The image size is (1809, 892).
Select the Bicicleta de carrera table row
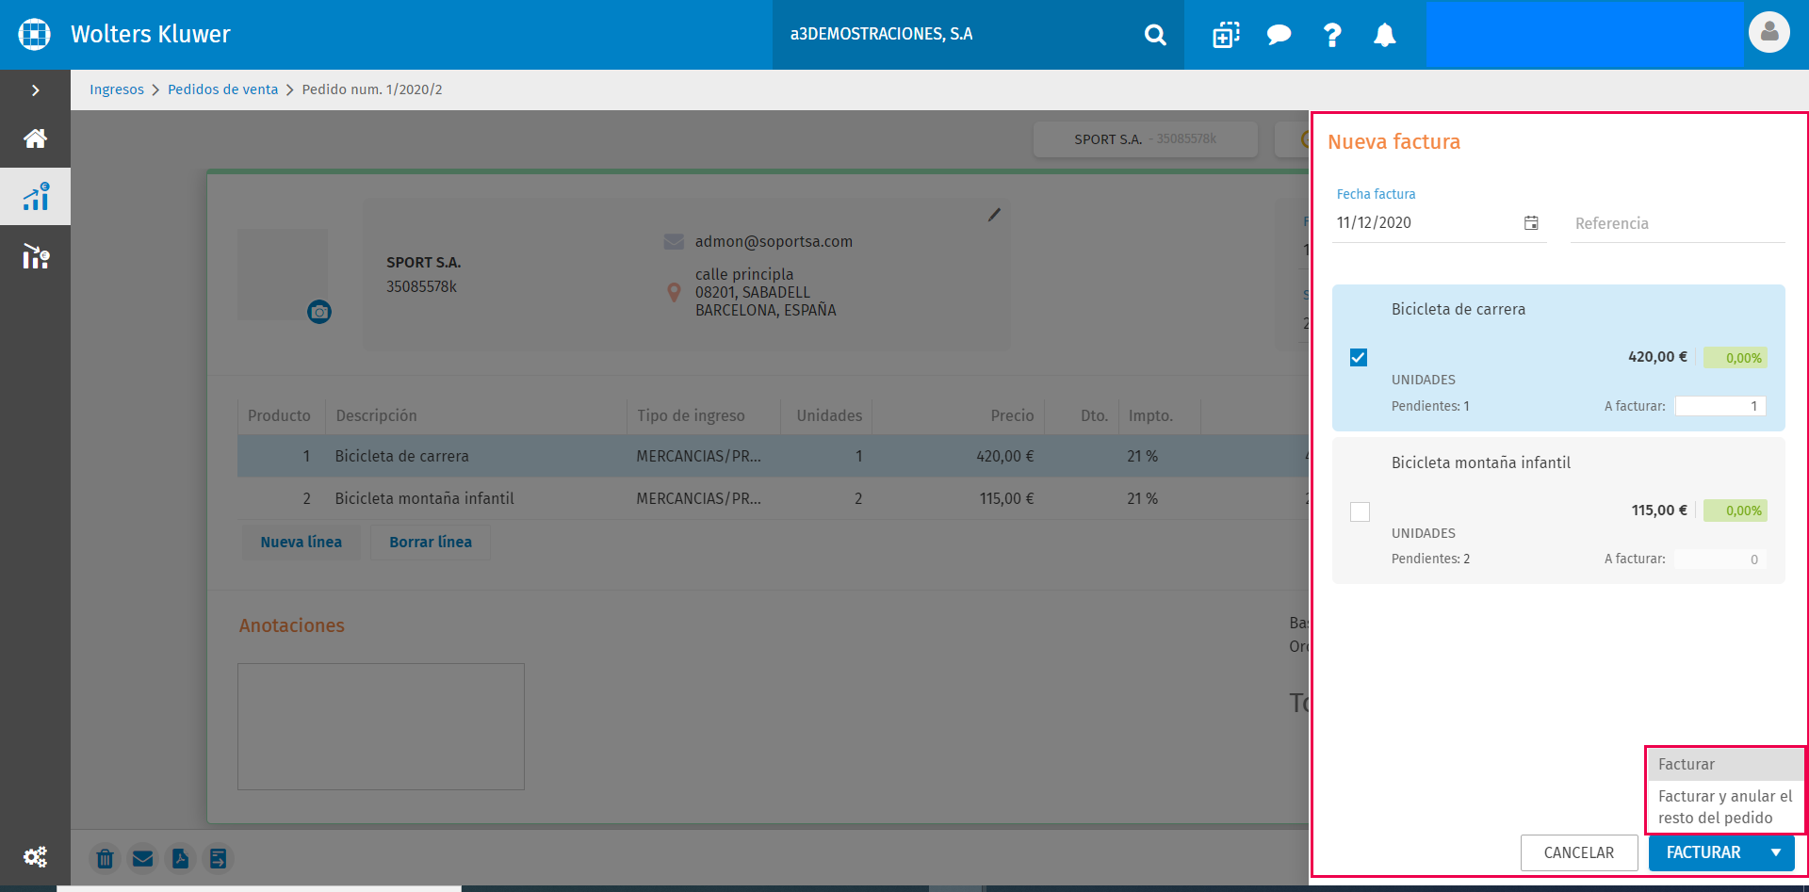tap(773, 456)
